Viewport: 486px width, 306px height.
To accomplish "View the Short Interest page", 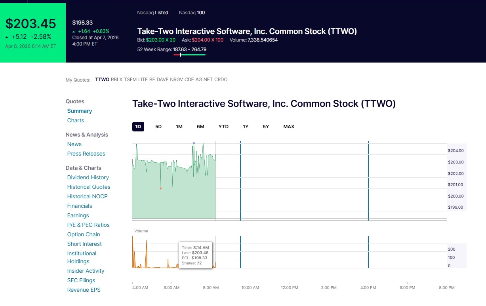I will point(84,244).
